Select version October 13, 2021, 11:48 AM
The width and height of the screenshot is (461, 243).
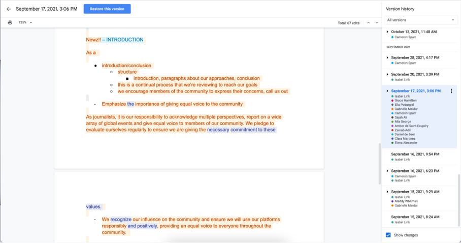414,32
